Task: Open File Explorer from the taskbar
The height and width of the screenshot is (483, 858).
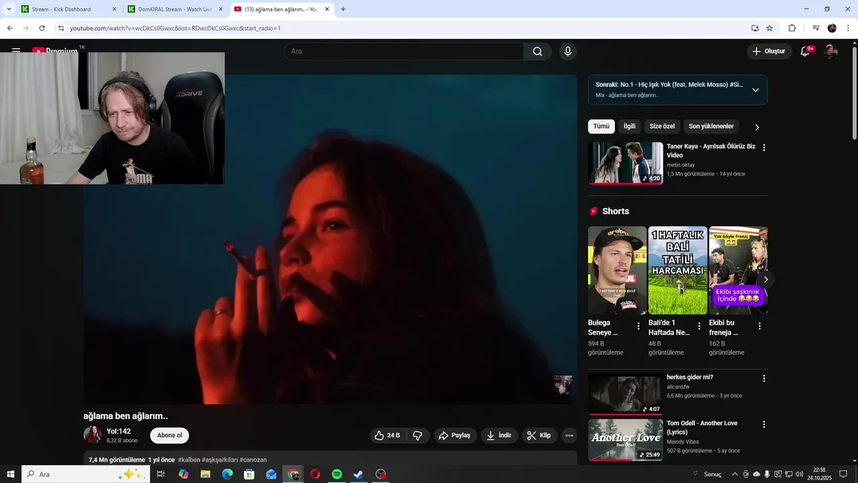Action: 205,474
